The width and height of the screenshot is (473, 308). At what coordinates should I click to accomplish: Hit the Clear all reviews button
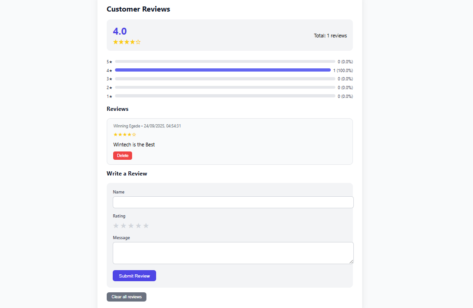point(127,297)
